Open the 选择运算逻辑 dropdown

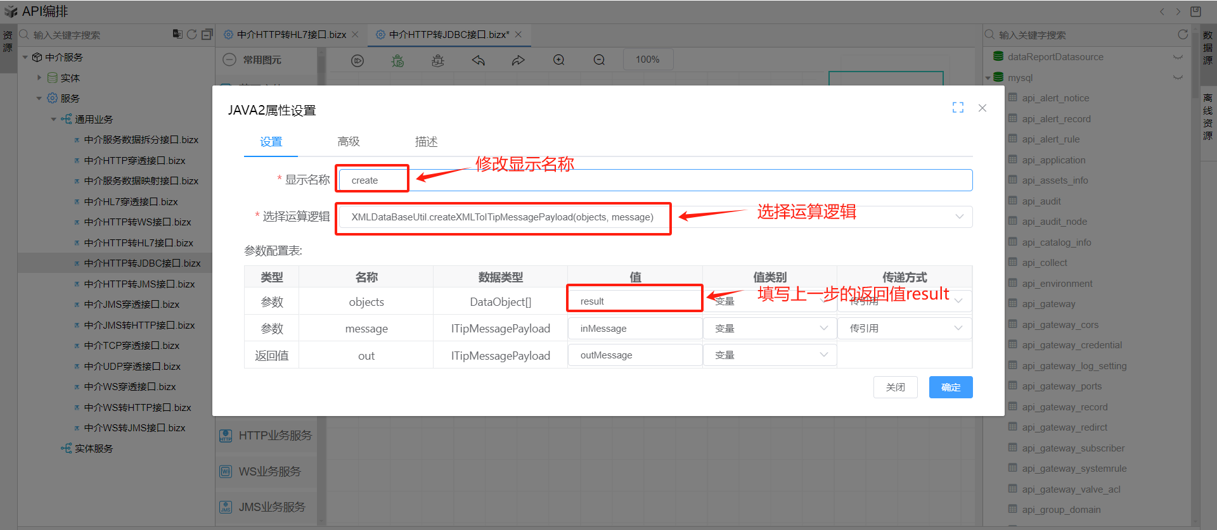[x=959, y=217]
